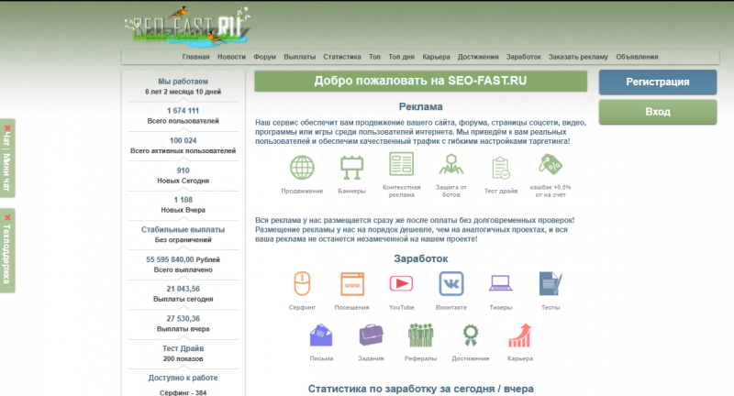Screen dimensions: 734x396
Task: Click the green Вход button
Action: [658, 112]
